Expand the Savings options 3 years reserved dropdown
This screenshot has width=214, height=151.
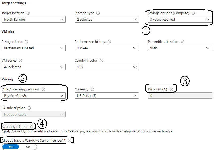click(180, 20)
